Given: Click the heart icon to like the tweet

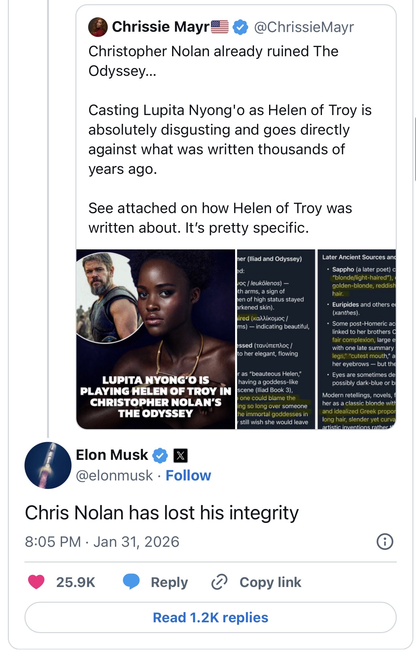Looking at the screenshot, I should click(x=36, y=582).
